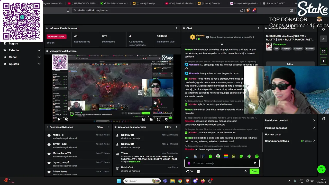Unmute the stream preview audio
This screenshot has height=185, width=329.
[x=67, y=119]
